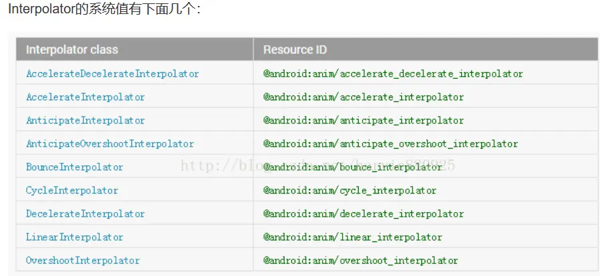600x276 pixels.
Task: Click the LinearInterpolator link
Action: (x=75, y=237)
